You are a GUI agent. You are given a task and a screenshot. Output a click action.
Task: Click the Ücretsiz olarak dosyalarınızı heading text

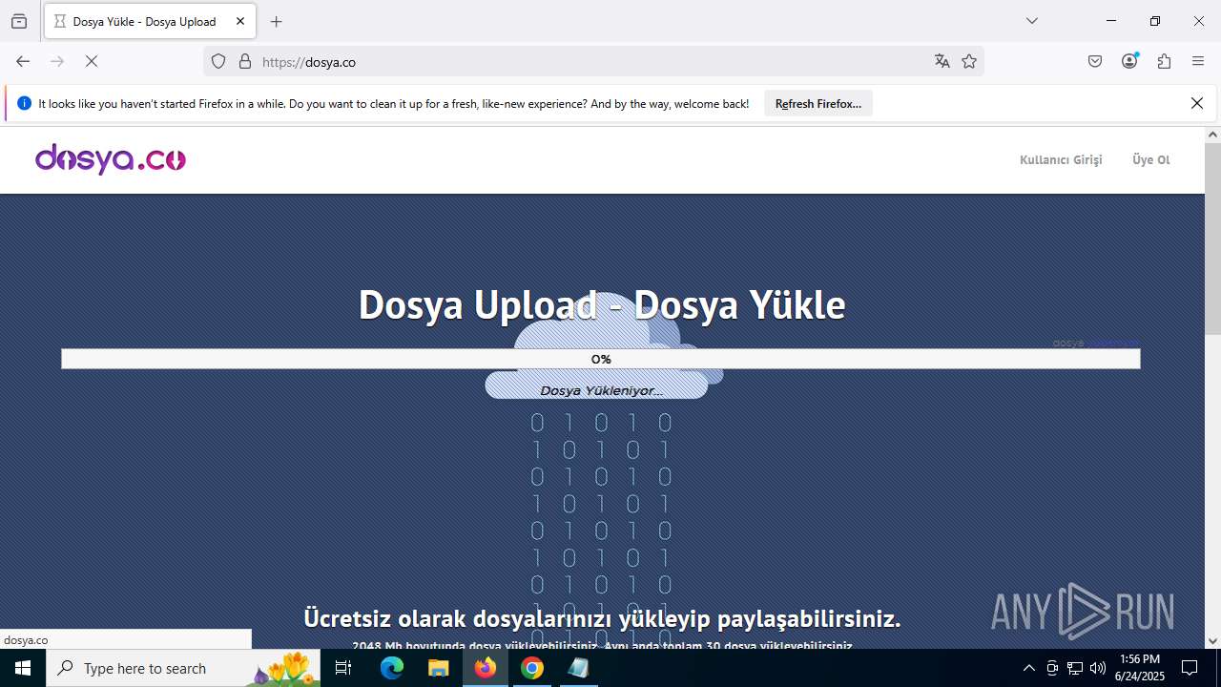click(602, 618)
